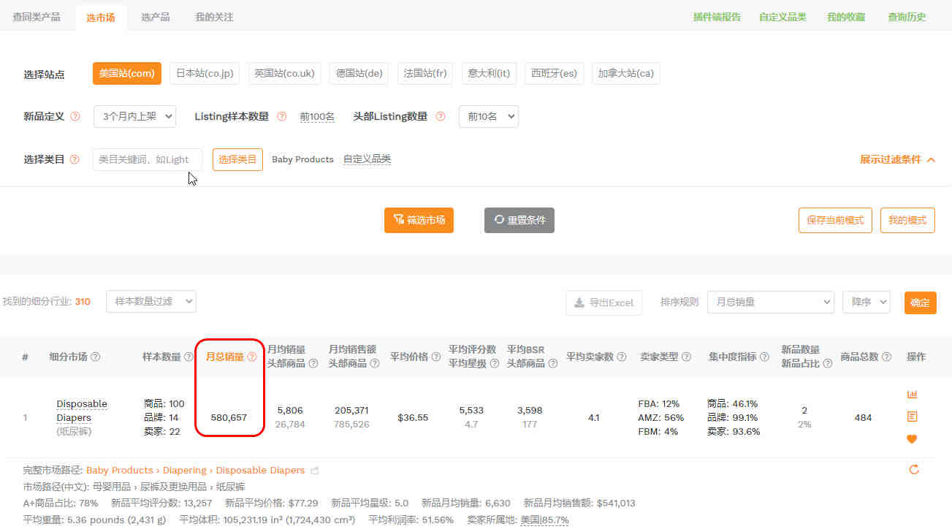Click the help icon next to 头部Listing数量

point(441,116)
